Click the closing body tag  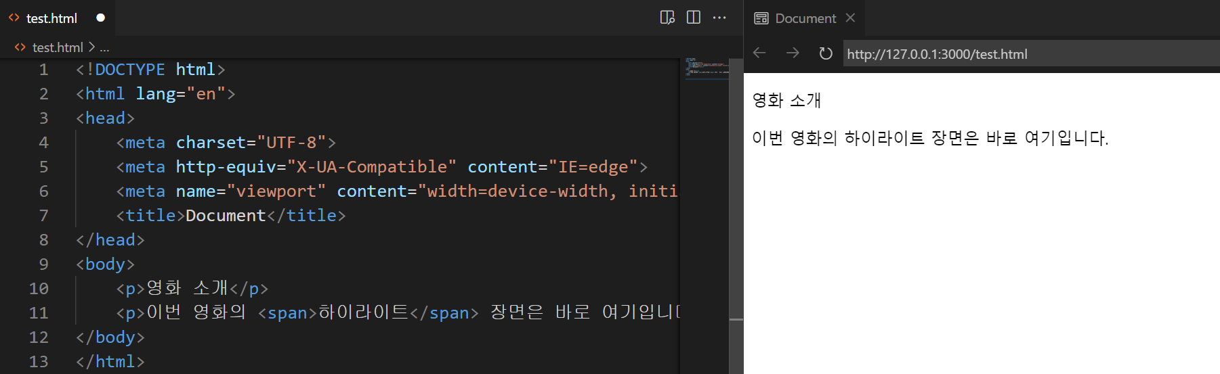click(110, 337)
